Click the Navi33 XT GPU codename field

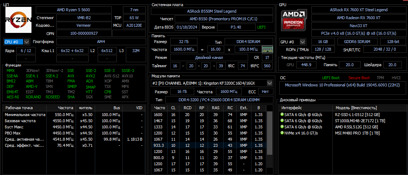tap(358, 25)
